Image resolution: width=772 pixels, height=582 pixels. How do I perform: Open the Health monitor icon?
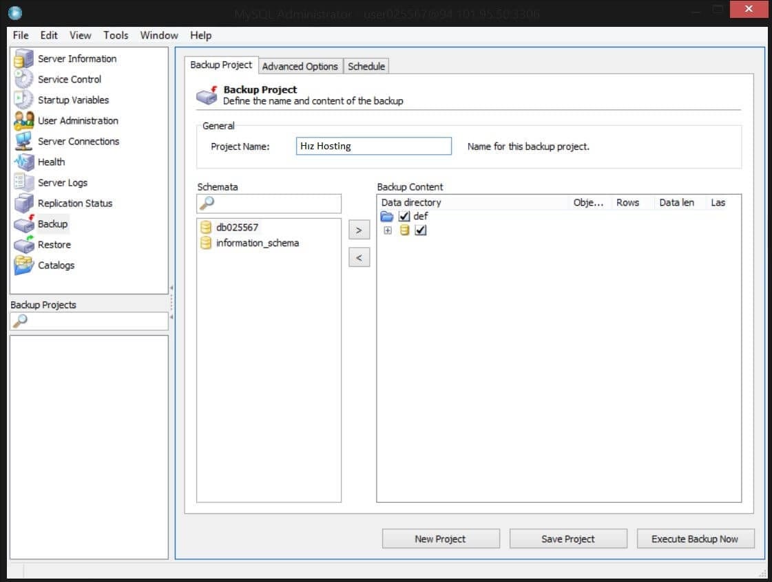pyautogui.click(x=23, y=162)
